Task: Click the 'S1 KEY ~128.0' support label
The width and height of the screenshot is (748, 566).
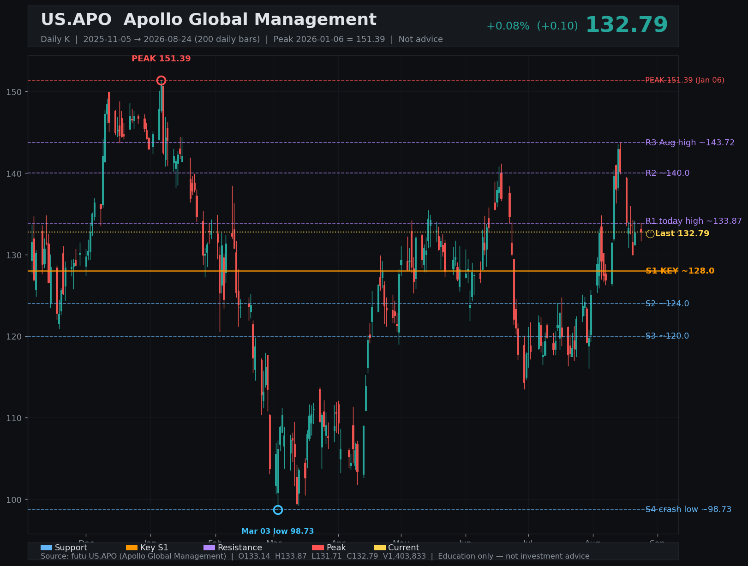Action: coord(680,271)
